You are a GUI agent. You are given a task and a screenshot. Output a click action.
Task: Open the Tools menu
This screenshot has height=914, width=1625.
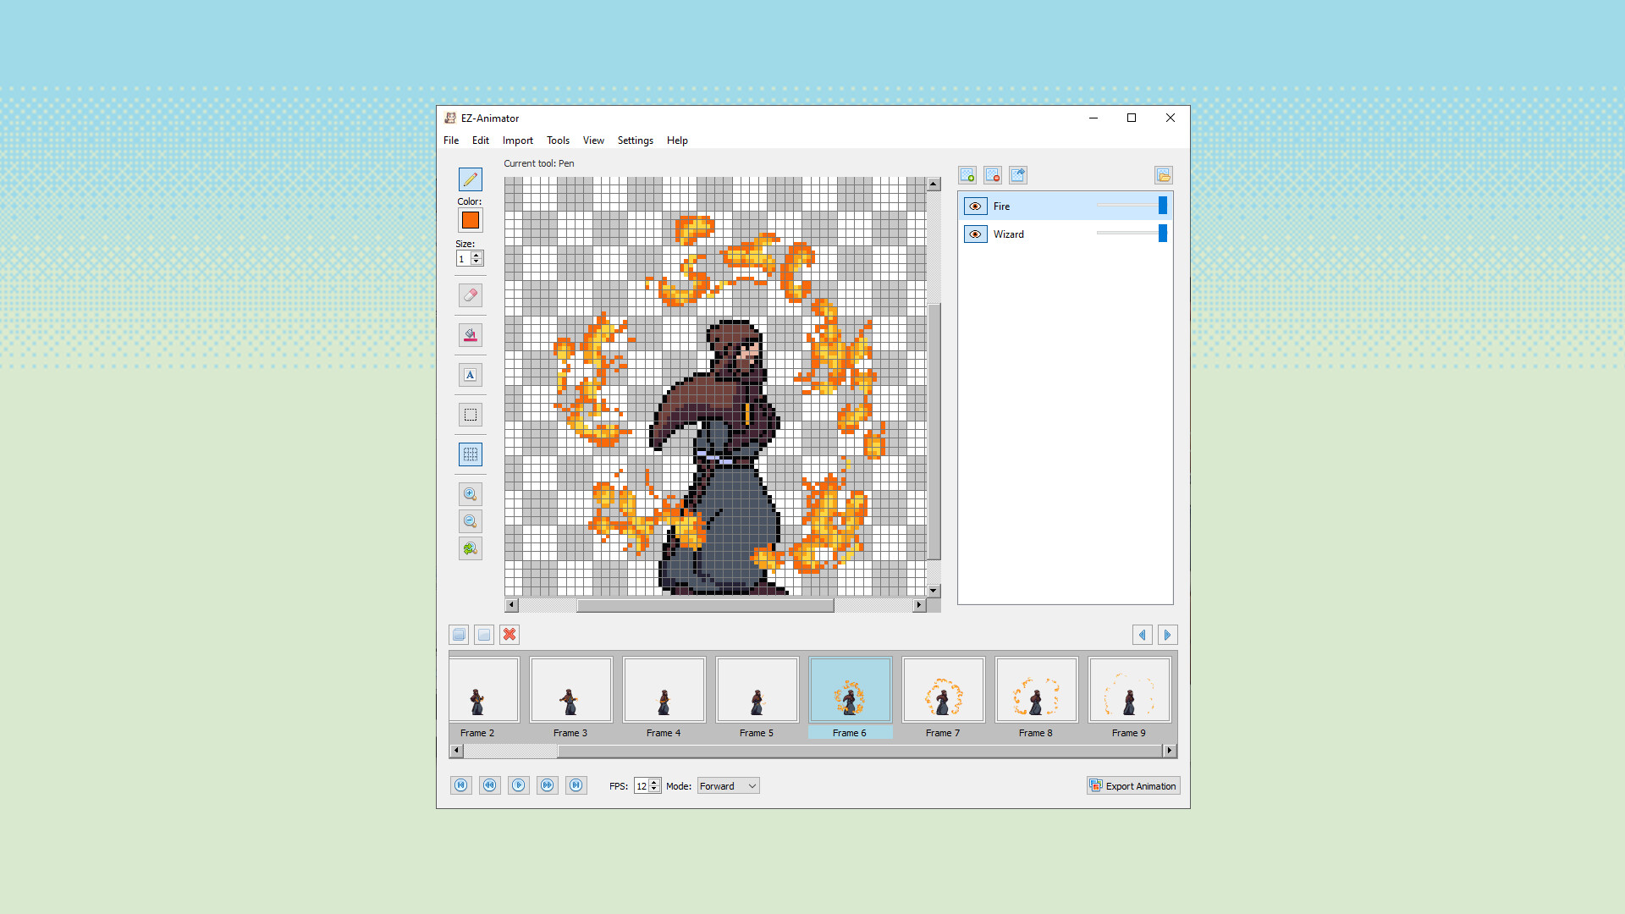(558, 140)
